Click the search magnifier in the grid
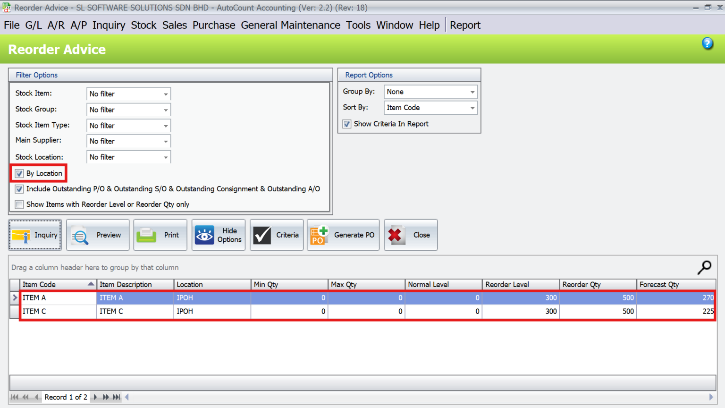Image resolution: width=725 pixels, height=408 pixels. (x=704, y=267)
